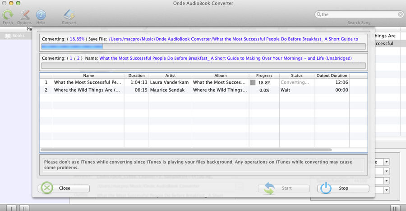Viewport: 406px width, 211px height.
Task: Open the first dropdown arrow at right panel
Action: [386, 162]
